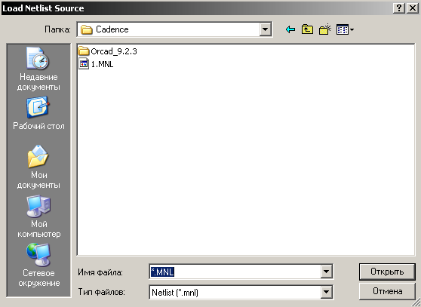The image size is (421, 307).
Task: Expand the Имя файла name history dropdown
Action: (326, 272)
